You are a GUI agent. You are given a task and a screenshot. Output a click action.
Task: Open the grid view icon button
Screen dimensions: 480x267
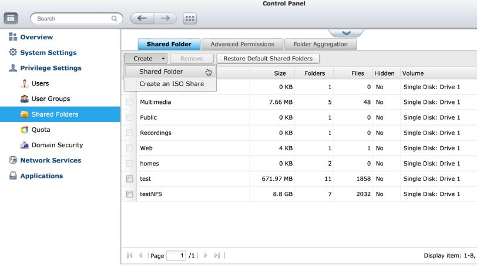190,18
